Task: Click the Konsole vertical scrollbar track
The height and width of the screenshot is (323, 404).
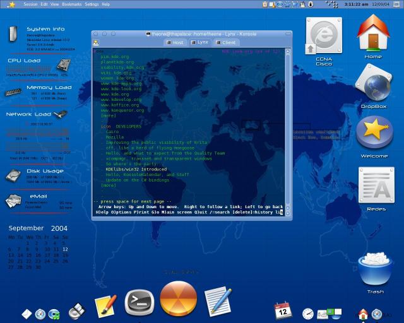Action: pos(288,129)
